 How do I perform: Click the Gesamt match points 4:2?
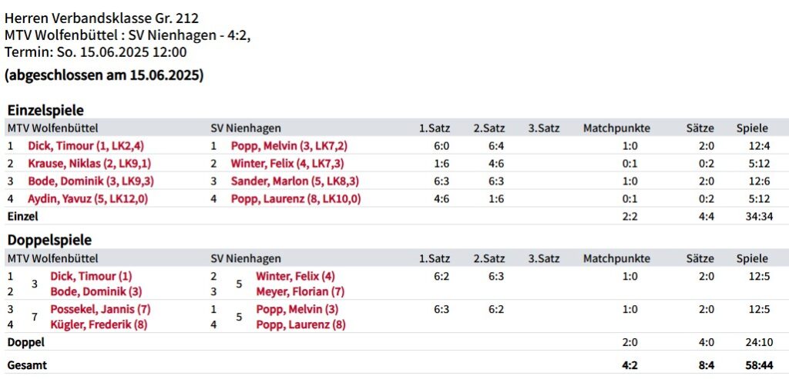(630, 365)
